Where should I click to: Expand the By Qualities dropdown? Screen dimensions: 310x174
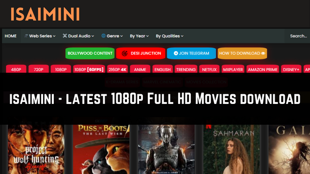(170, 36)
